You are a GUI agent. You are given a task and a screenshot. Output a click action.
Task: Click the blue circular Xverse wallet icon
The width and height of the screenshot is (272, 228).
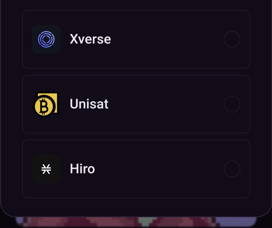pyautogui.click(x=46, y=39)
